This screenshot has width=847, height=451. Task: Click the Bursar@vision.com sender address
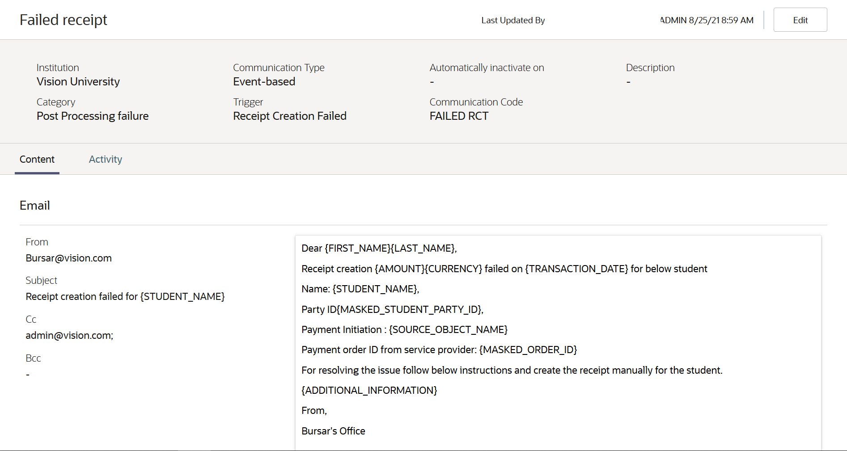69,258
